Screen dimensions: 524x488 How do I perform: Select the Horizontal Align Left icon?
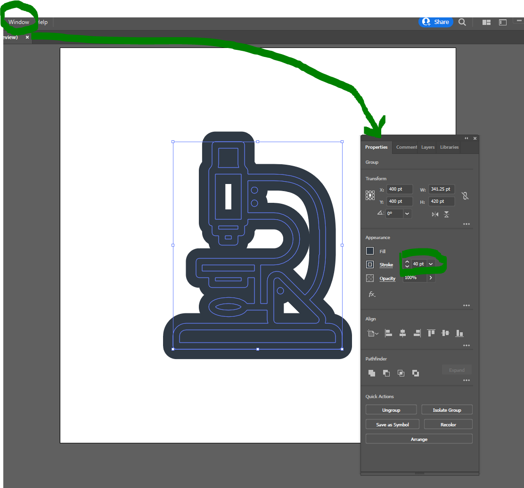point(388,333)
